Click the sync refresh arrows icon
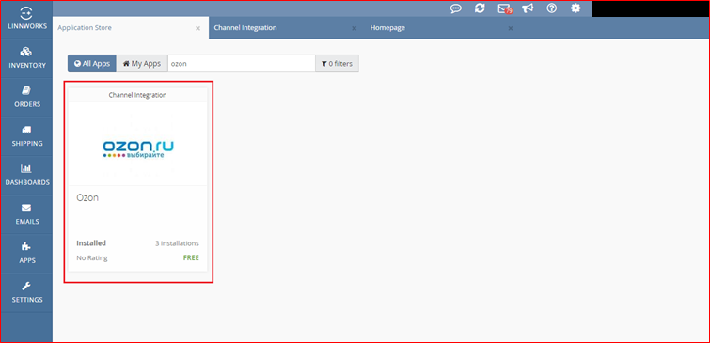 tap(480, 8)
